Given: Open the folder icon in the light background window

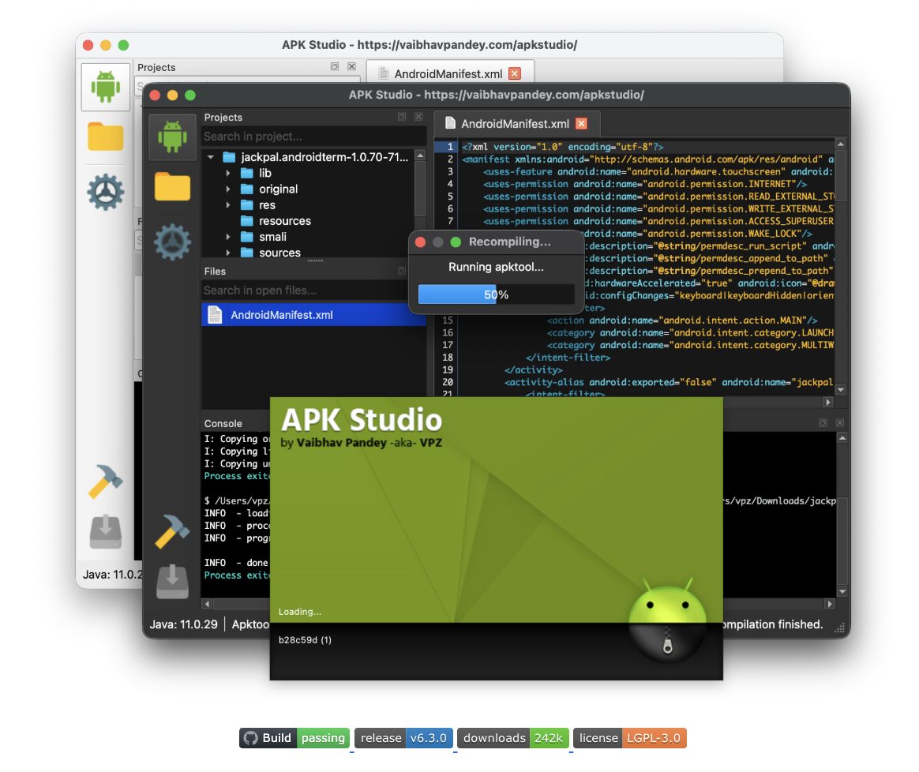Looking at the screenshot, I should point(106,136).
